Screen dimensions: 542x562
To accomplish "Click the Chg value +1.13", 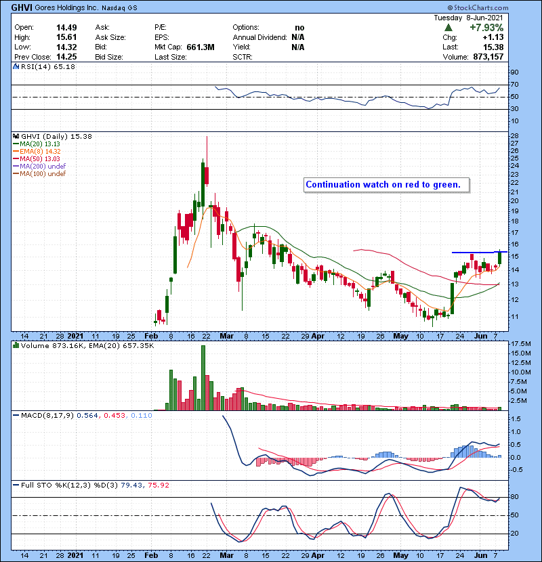I will click(x=493, y=37).
